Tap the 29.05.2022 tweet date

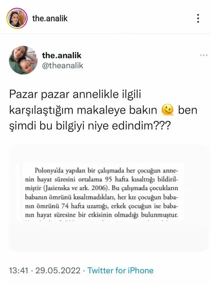click(x=58, y=271)
